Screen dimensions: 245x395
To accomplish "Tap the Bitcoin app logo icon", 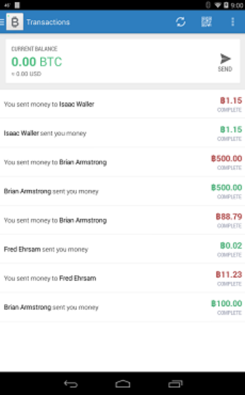I will (15, 22).
